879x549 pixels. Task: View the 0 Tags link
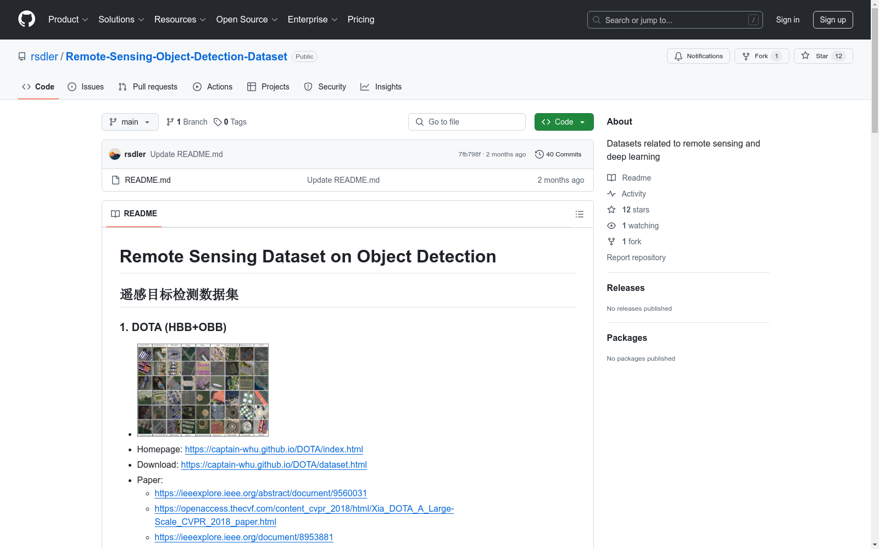point(230,122)
